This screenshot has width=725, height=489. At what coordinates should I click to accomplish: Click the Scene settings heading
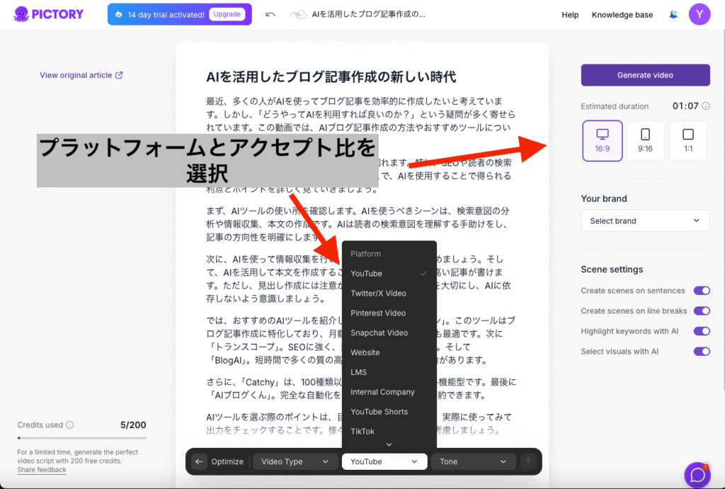click(x=612, y=270)
